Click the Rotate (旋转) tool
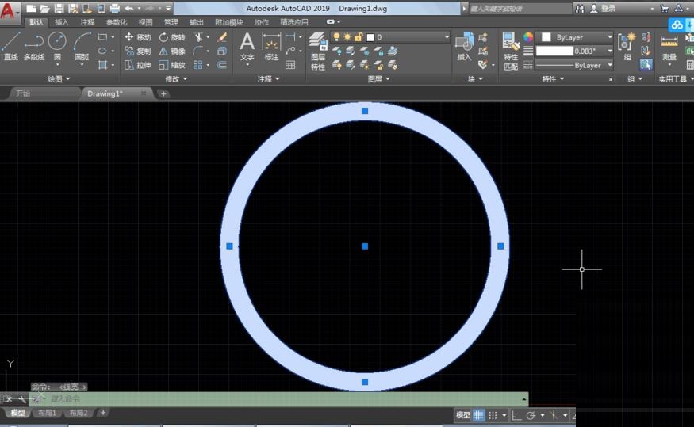 click(172, 37)
